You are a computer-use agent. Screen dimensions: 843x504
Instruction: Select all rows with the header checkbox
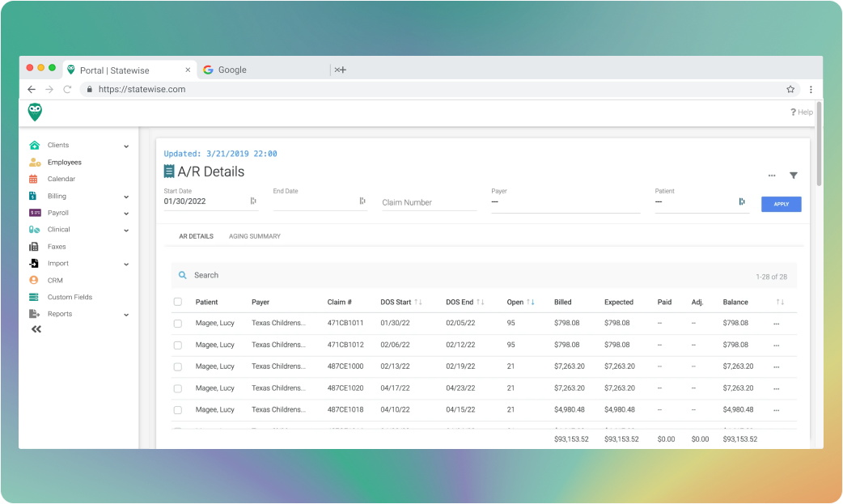pyautogui.click(x=178, y=301)
